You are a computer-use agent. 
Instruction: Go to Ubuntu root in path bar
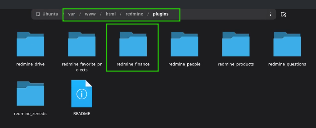[x=50, y=14]
